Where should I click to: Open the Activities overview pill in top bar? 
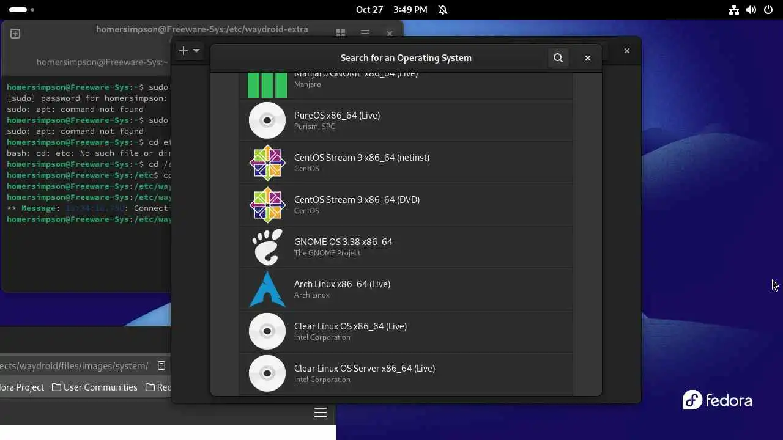point(21,10)
